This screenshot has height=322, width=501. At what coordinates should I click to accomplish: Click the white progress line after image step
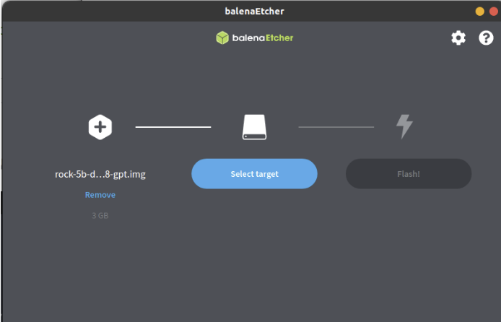[x=173, y=127]
